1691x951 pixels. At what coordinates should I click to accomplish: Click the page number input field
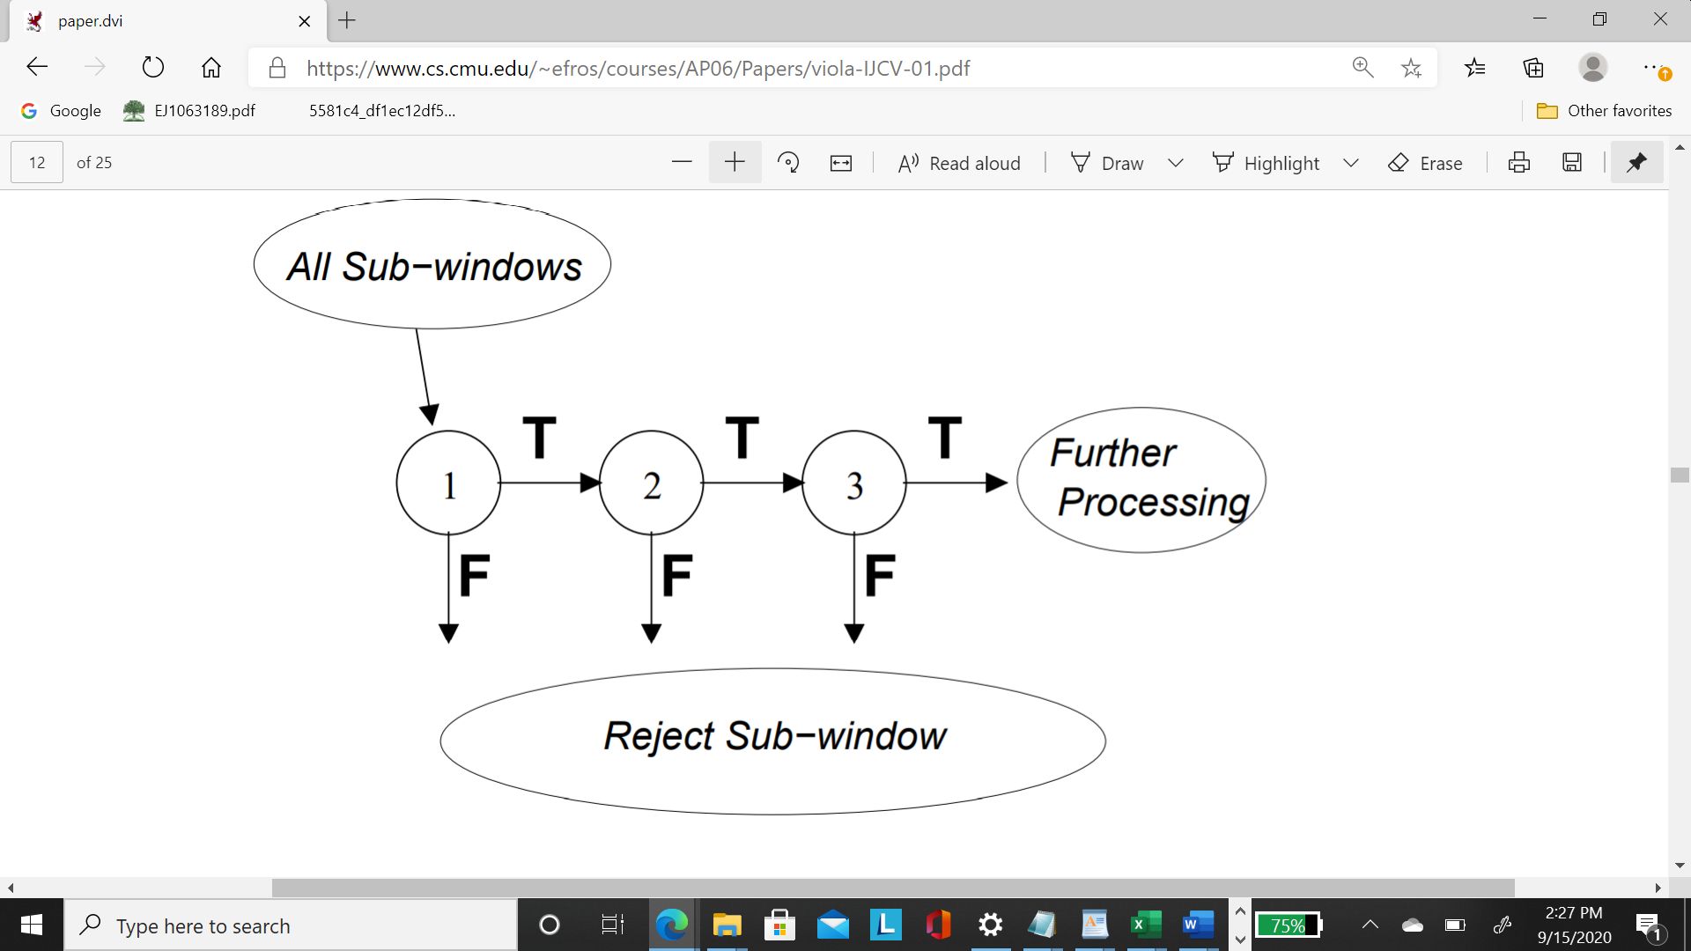click(37, 163)
